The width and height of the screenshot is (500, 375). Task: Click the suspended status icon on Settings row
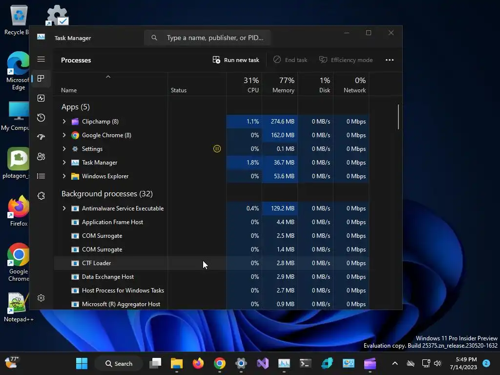[217, 148]
